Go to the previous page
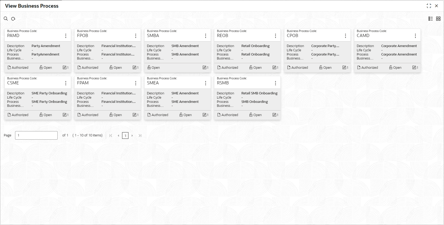444x225 pixels. coord(118,135)
